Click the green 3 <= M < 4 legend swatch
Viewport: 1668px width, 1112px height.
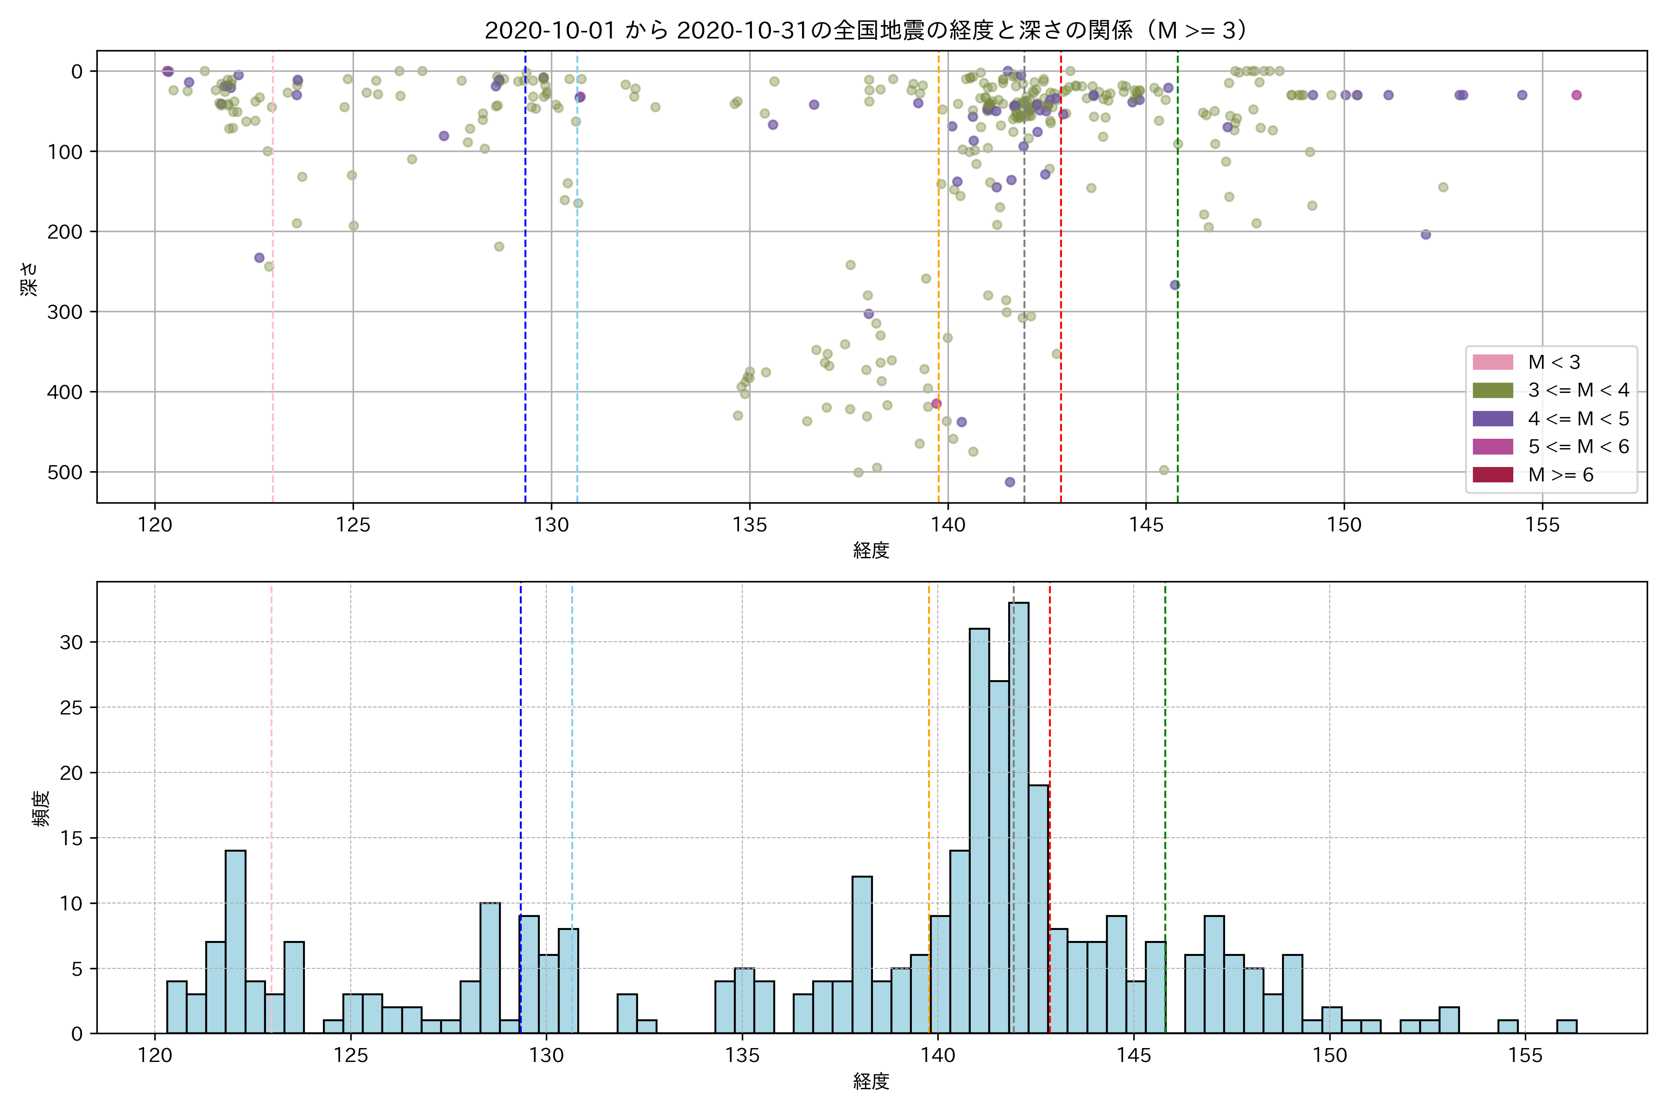click(x=1492, y=390)
